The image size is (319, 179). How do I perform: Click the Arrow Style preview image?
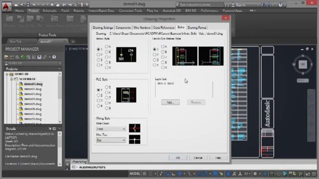point(126,55)
